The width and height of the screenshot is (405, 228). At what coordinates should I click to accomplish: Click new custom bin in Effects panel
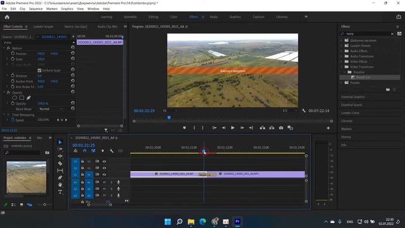388,89
